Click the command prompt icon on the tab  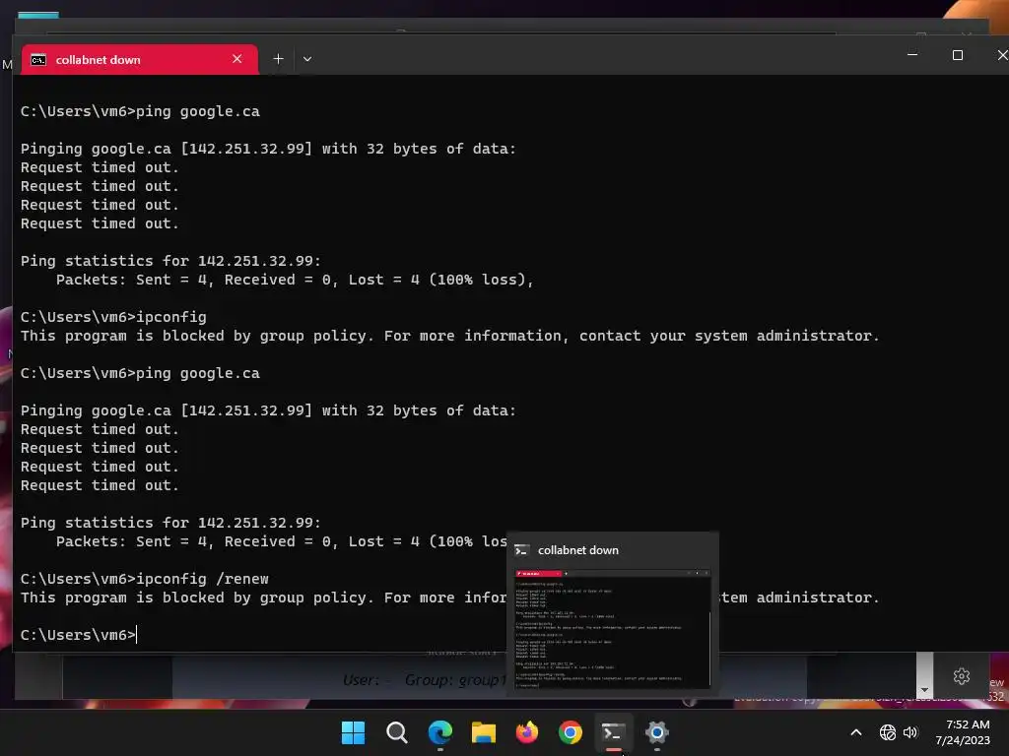coord(38,60)
